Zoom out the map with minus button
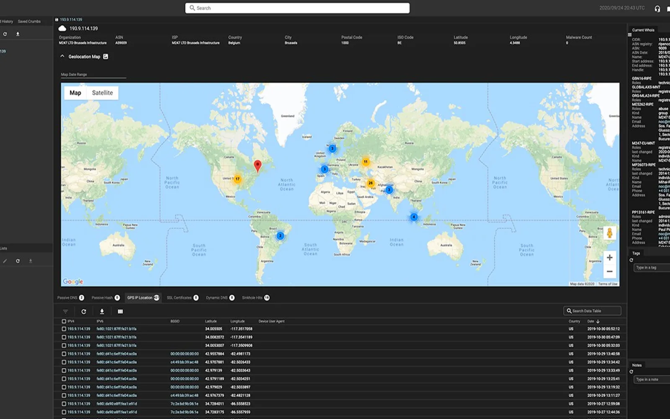670x419 pixels. (610, 272)
